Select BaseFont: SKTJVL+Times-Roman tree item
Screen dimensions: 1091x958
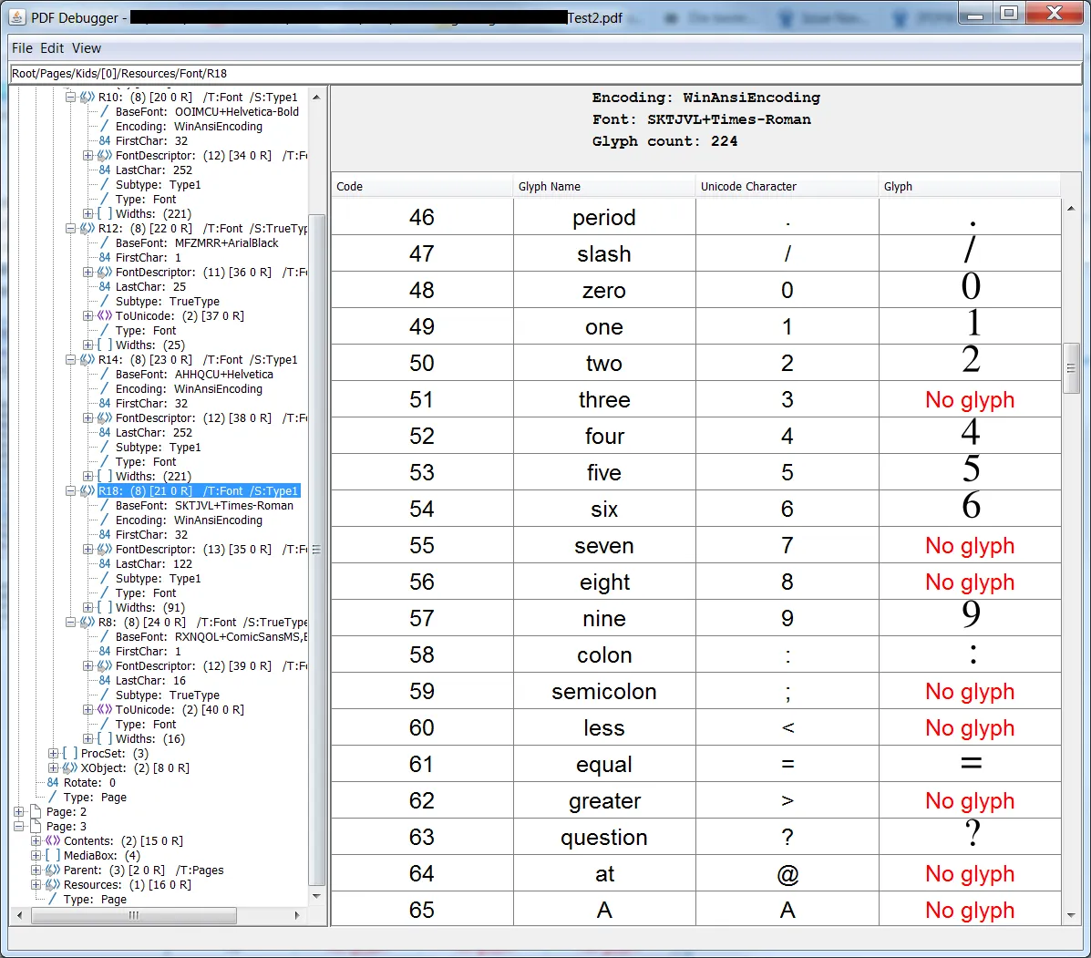point(204,506)
